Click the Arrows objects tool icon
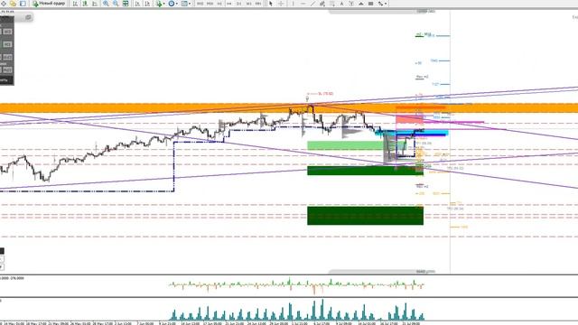The image size is (578, 325). (379, 4)
